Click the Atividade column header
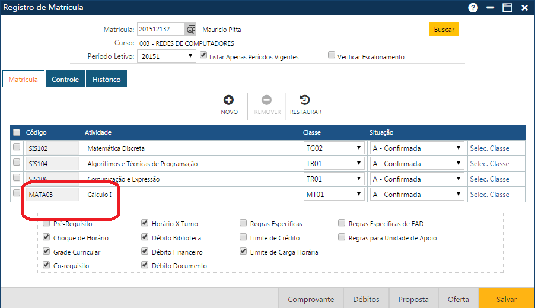 click(98, 132)
